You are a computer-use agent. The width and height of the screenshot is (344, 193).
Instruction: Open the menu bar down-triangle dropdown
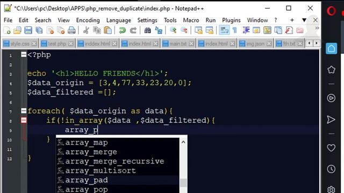click(304, 20)
